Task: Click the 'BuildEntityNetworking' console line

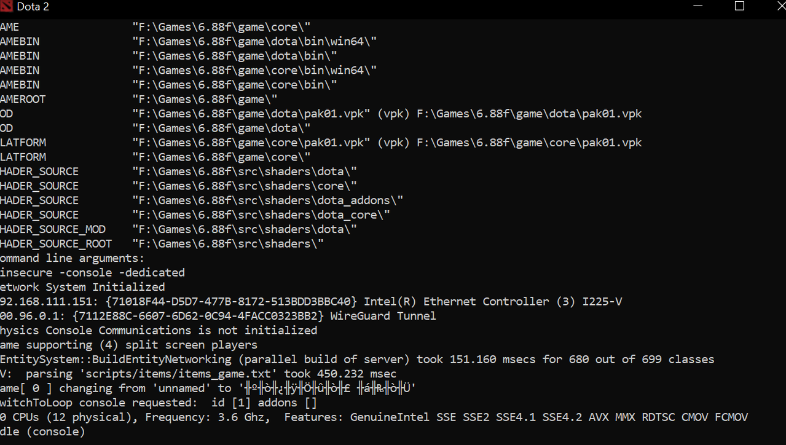Action: [357, 359]
